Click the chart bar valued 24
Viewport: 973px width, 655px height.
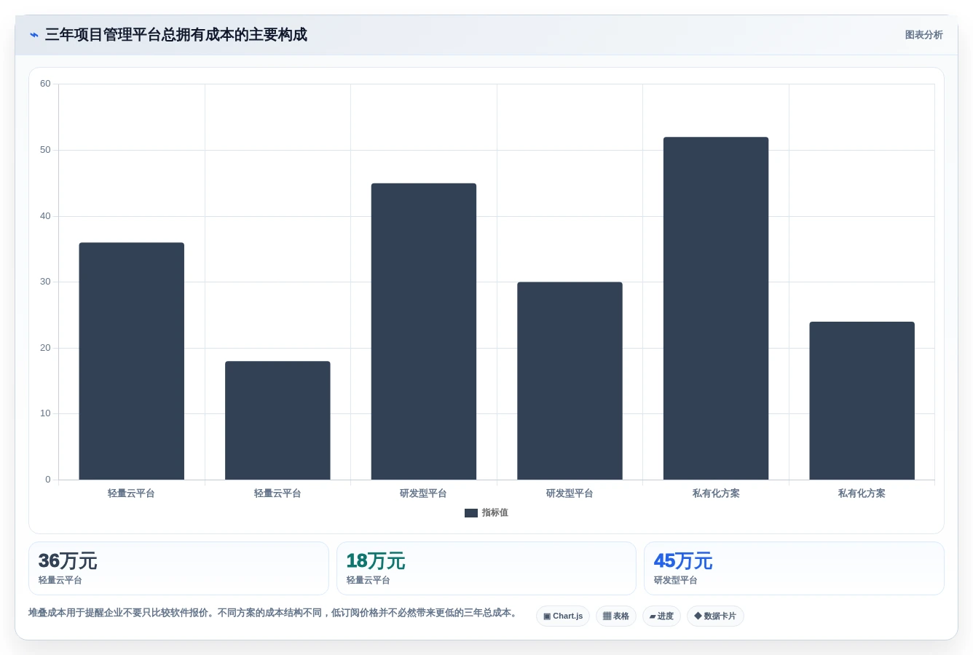[x=862, y=401]
